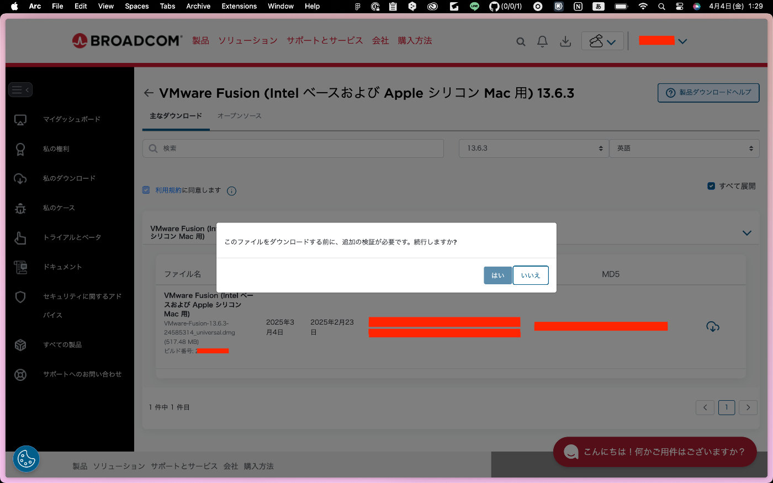
Task: Open the 利用規約 link
Action: [x=168, y=190]
